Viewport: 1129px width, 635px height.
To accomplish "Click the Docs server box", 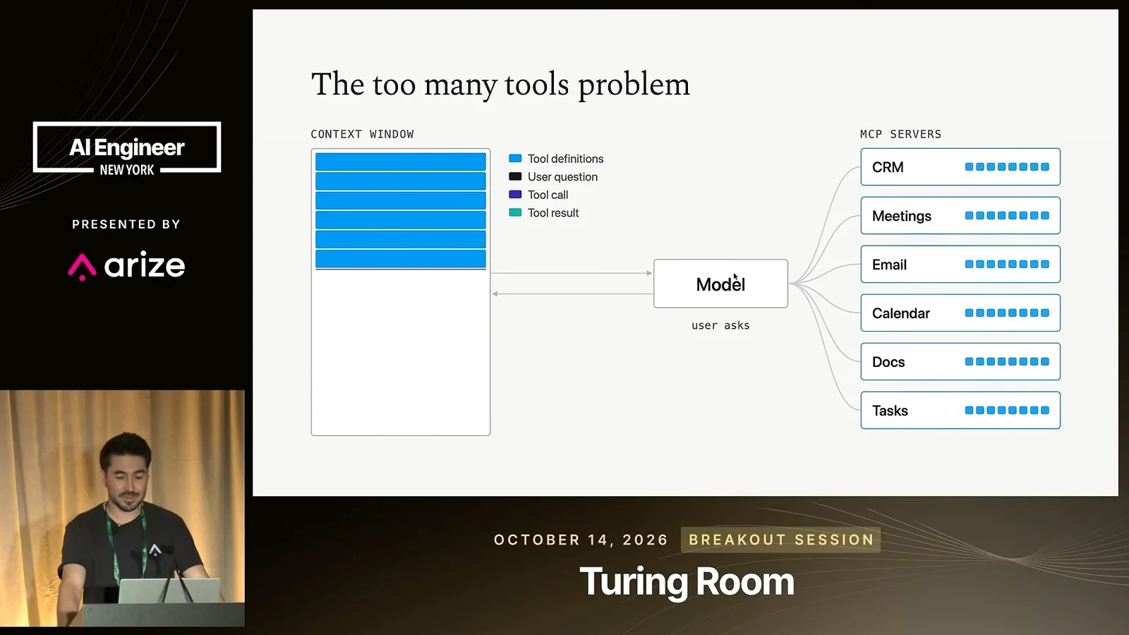I will [960, 362].
